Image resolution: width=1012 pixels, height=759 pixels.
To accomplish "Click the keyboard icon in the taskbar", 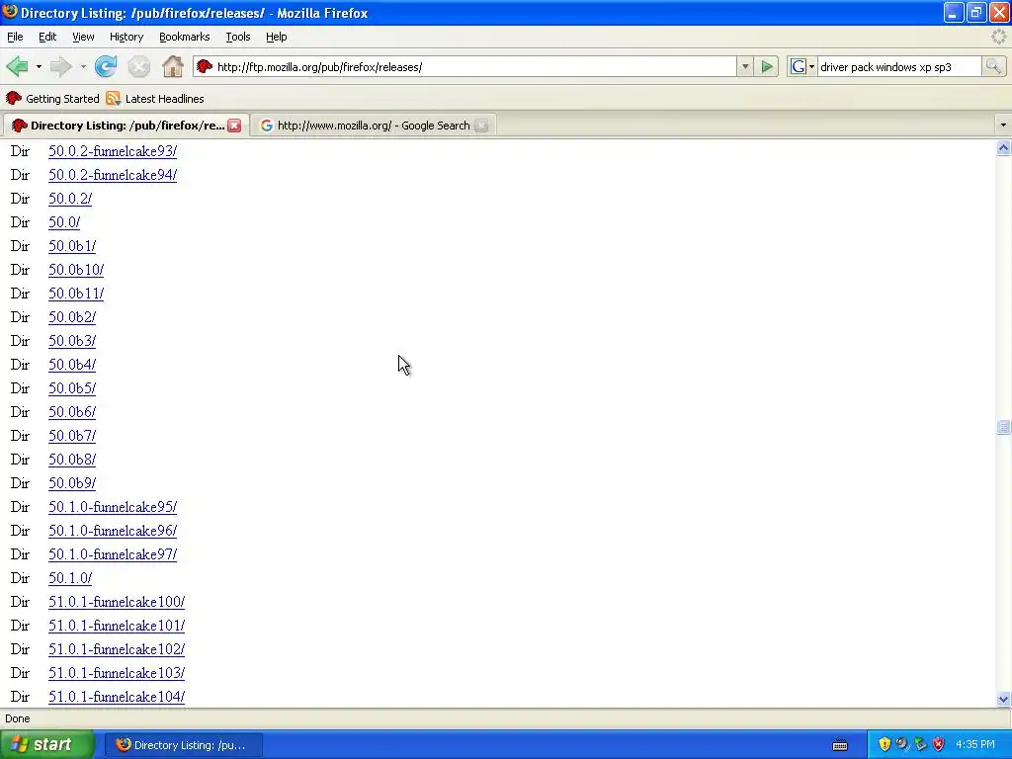I will (x=840, y=745).
